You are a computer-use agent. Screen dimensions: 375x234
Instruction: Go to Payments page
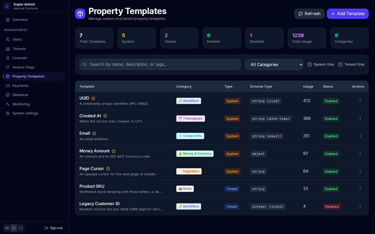tap(34, 86)
